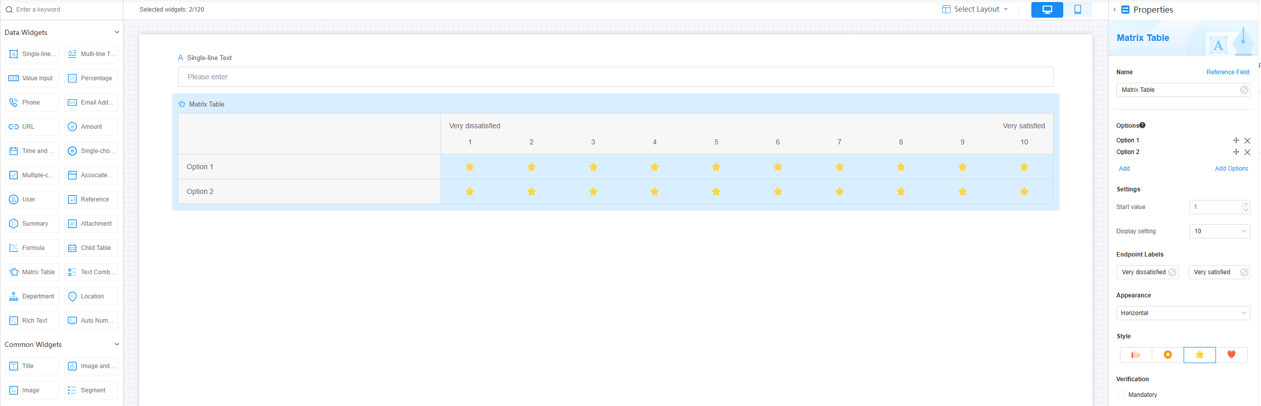Collapse the Common Widgets section

(117, 344)
